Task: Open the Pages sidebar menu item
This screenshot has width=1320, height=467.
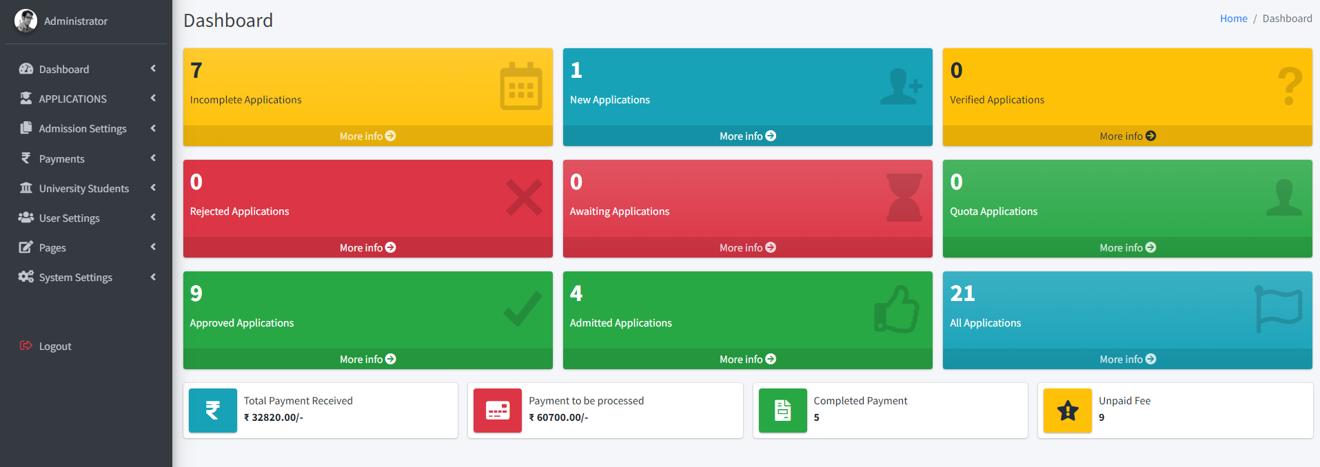Action: [x=86, y=247]
